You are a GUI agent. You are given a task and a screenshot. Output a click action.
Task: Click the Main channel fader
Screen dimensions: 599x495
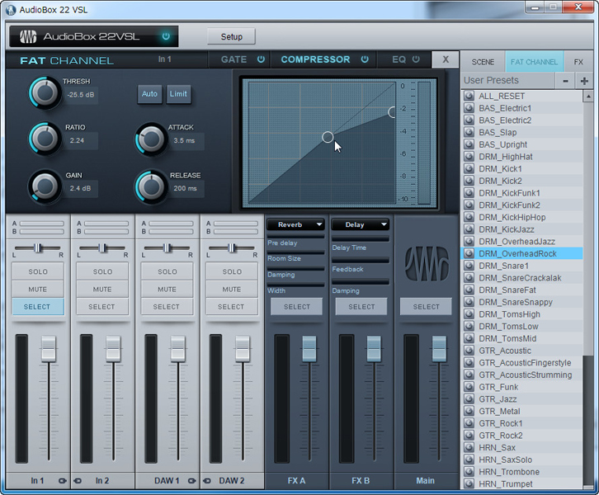pyautogui.click(x=439, y=349)
